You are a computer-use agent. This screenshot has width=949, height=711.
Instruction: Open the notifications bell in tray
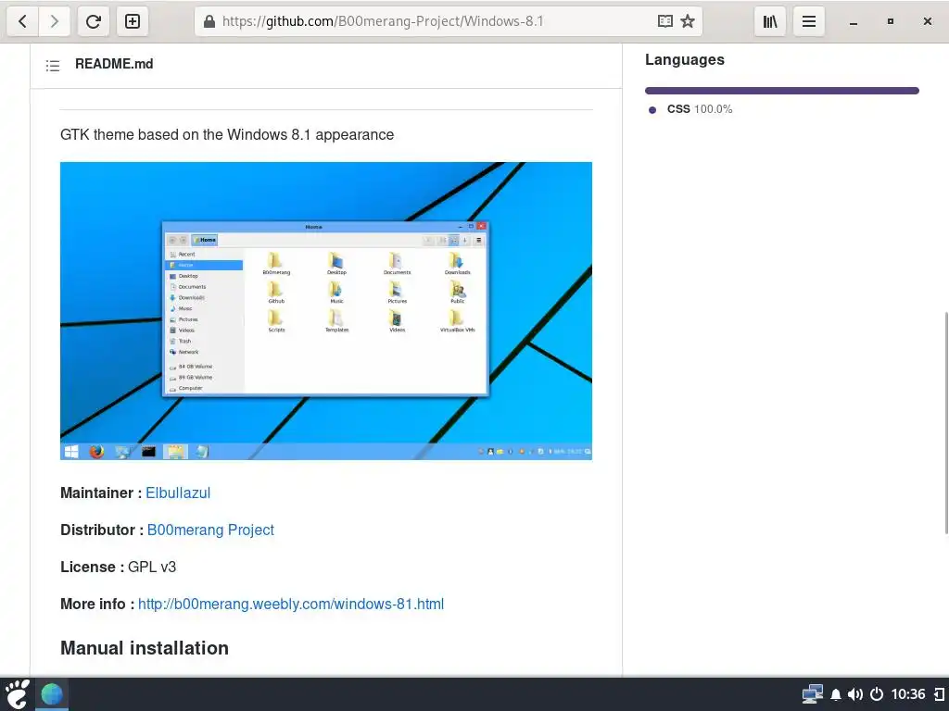(836, 694)
